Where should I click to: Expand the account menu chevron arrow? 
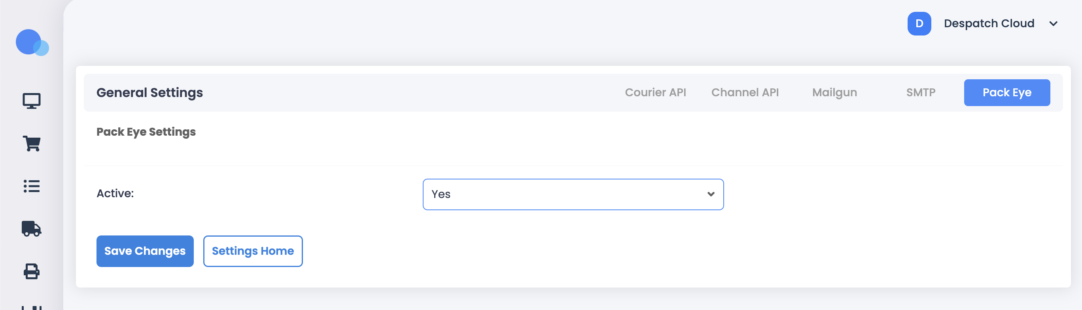1053,24
